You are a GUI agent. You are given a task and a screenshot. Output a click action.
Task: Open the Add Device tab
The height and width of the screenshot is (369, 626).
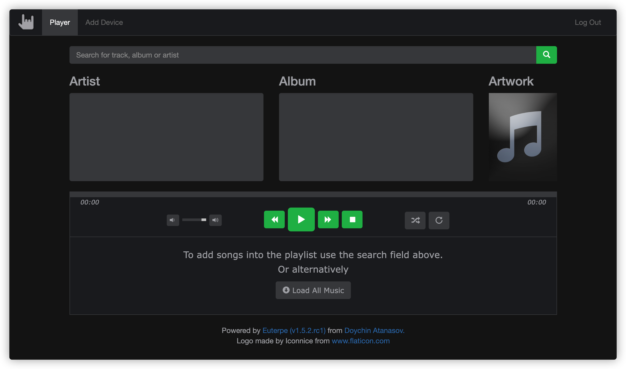pos(104,23)
